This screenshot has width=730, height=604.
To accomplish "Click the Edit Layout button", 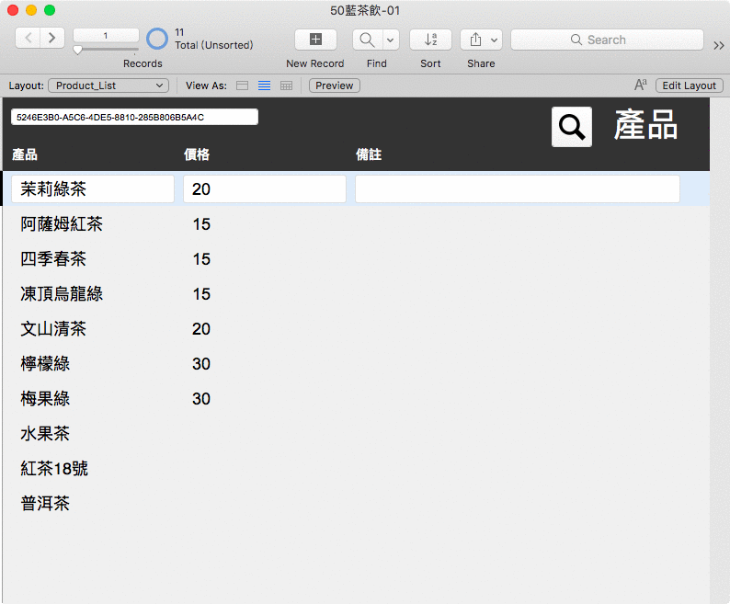I will tap(689, 85).
